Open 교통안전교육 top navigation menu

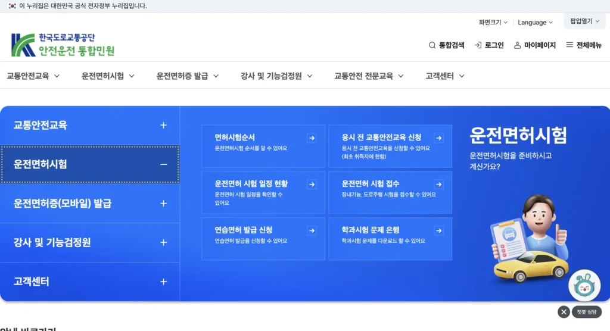tap(33, 76)
